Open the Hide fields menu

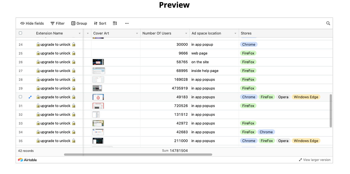pyautogui.click(x=32, y=23)
